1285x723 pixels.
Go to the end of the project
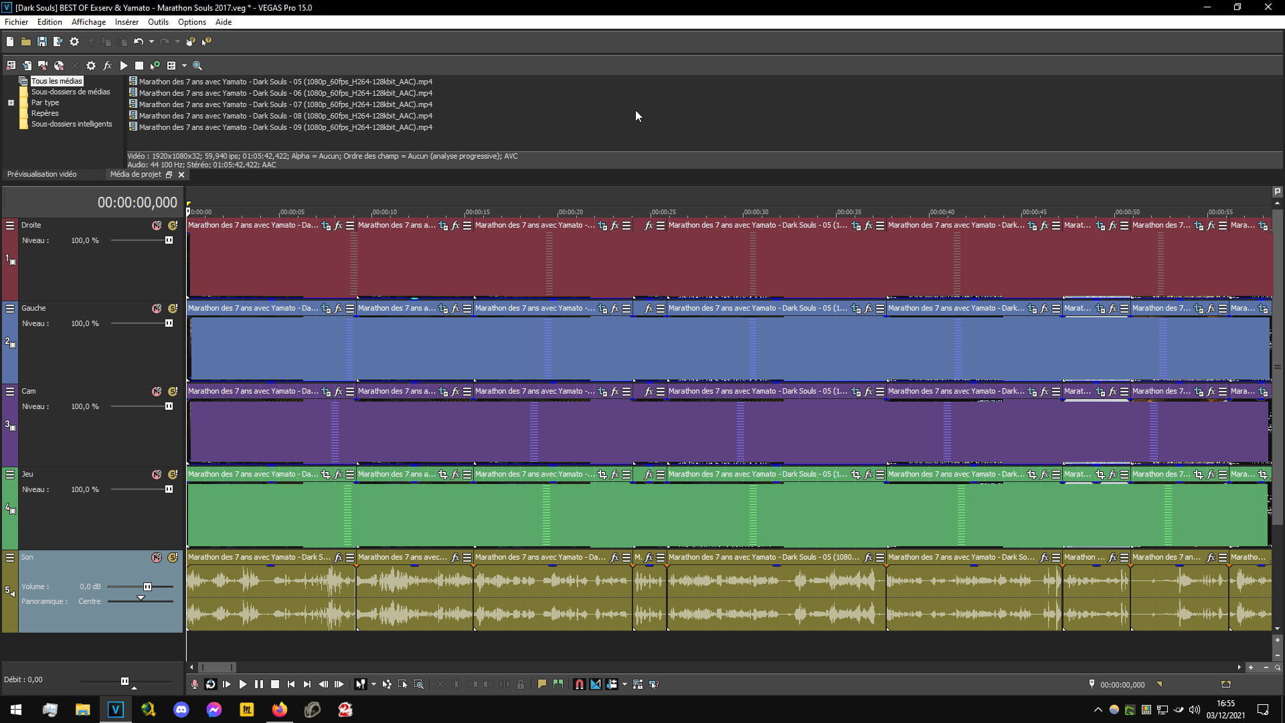307,684
